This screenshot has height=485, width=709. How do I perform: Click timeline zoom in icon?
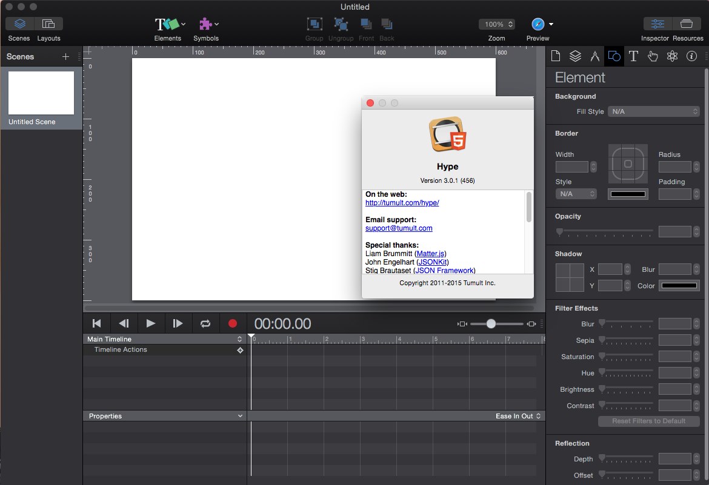pos(531,323)
